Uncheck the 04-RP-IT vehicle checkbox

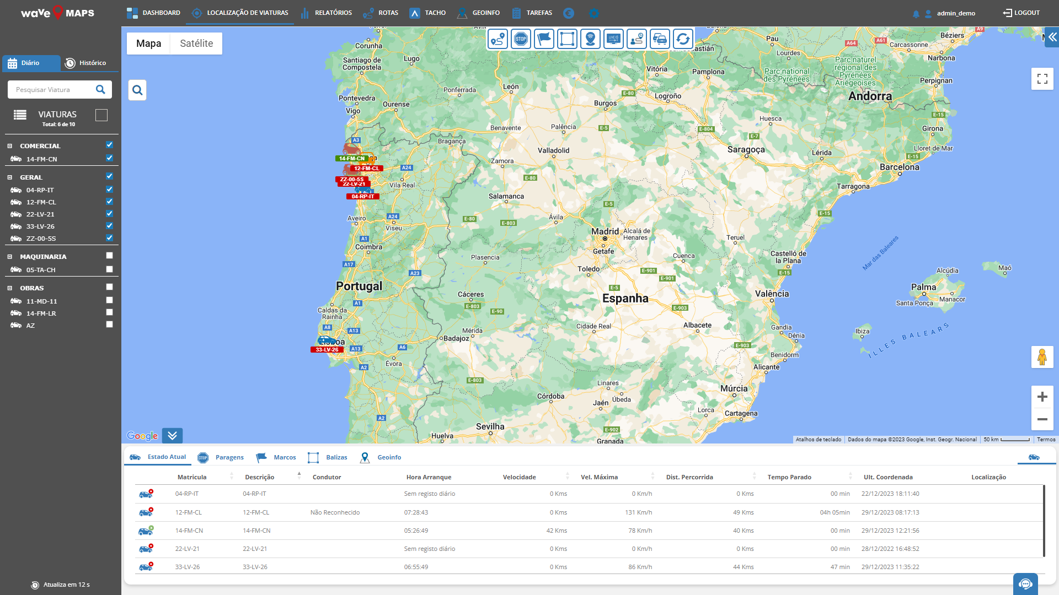[x=109, y=190]
